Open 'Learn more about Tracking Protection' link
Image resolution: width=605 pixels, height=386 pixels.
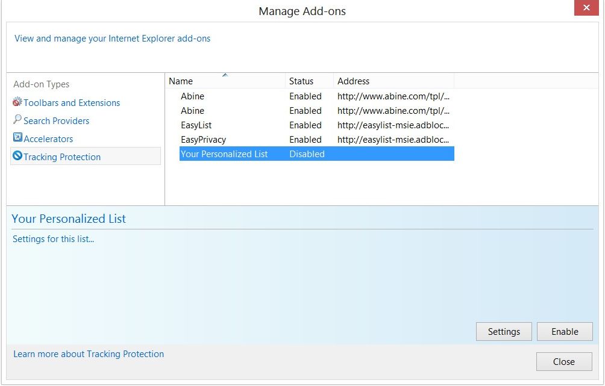click(89, 354)
